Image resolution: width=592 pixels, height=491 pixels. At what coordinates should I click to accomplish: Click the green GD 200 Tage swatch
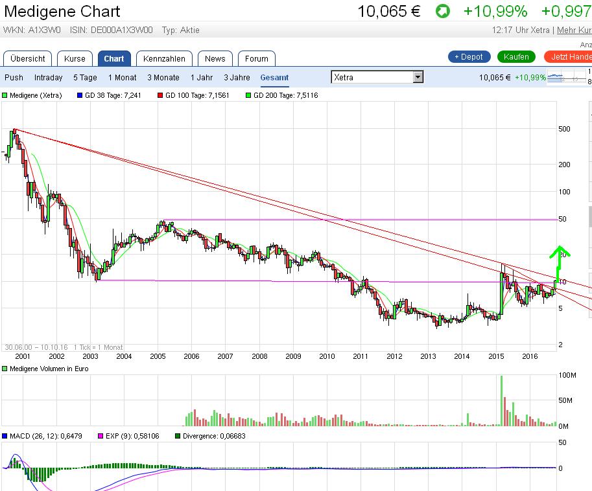pyautogui.click(x=248, y=95)
